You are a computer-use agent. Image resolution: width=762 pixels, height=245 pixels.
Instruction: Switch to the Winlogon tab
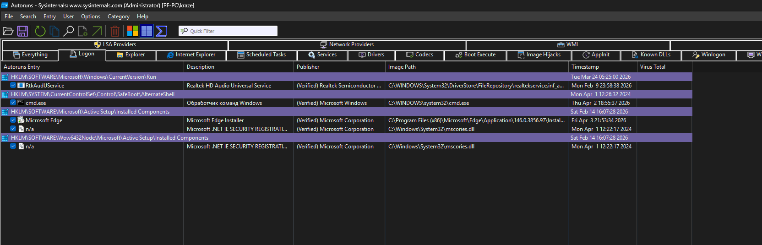click(x=709, y=55)
